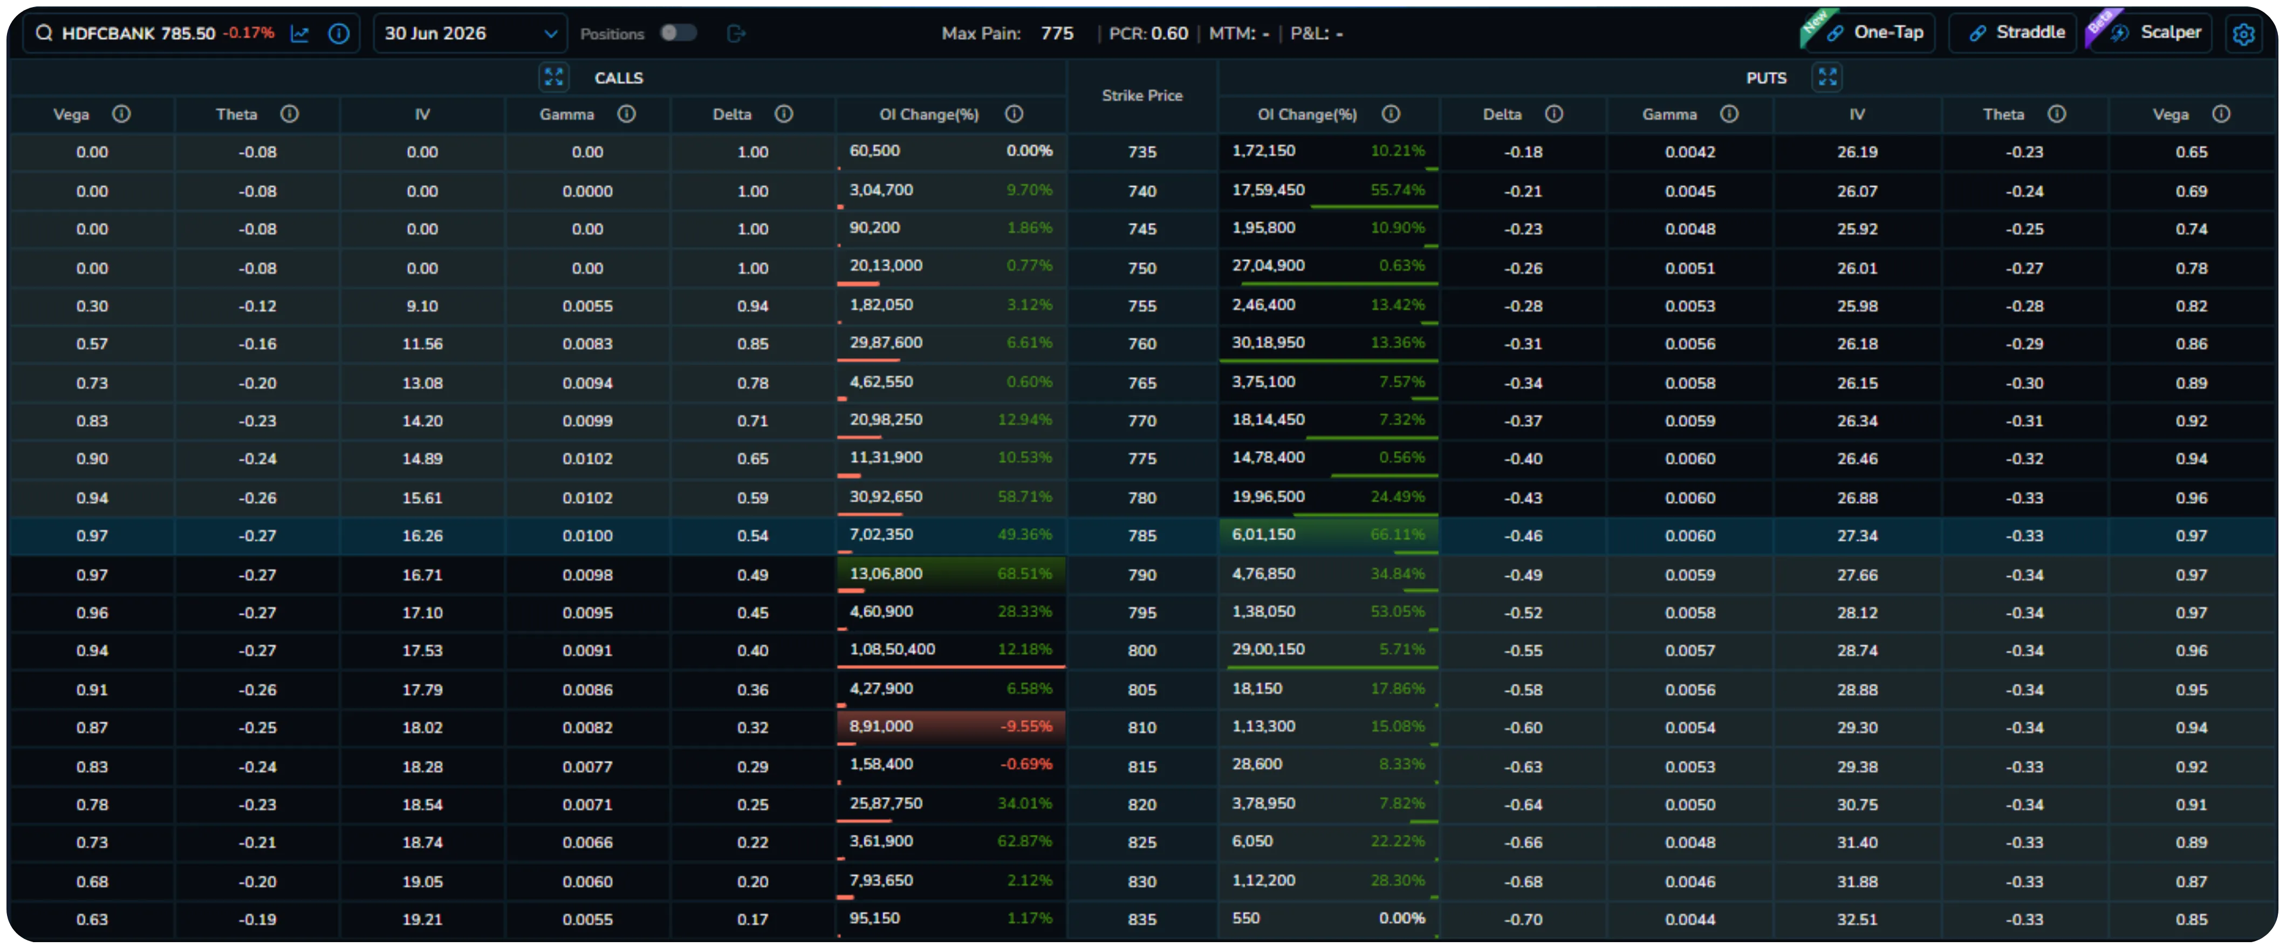Expand the PUTS section with expand icon

1827,77
